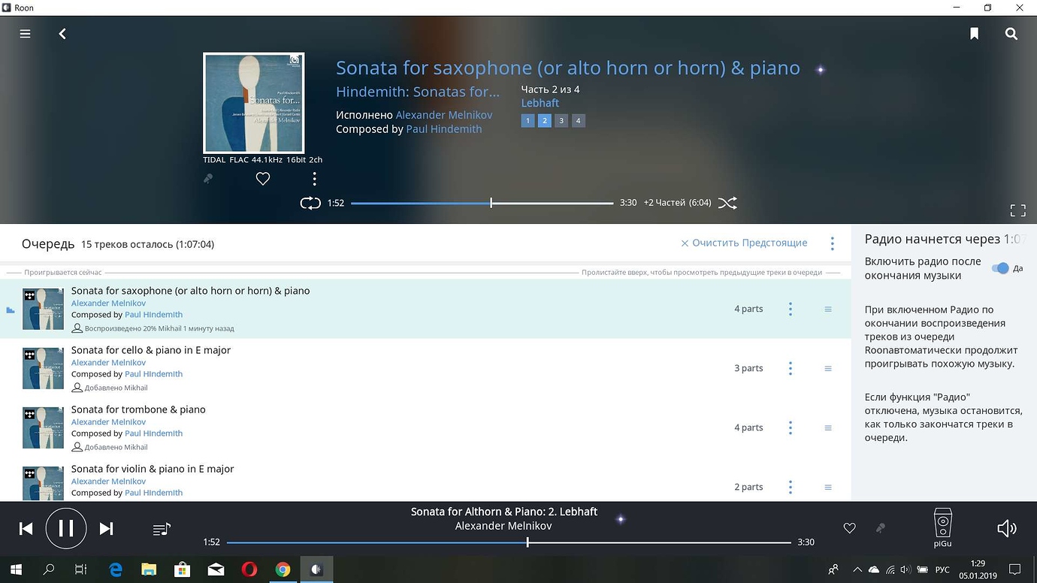This screenshot has width=1037, height=583.
Task: Click '3 parts' on cello sonata row
Action: pyautogui.click(x=748, y=368)
